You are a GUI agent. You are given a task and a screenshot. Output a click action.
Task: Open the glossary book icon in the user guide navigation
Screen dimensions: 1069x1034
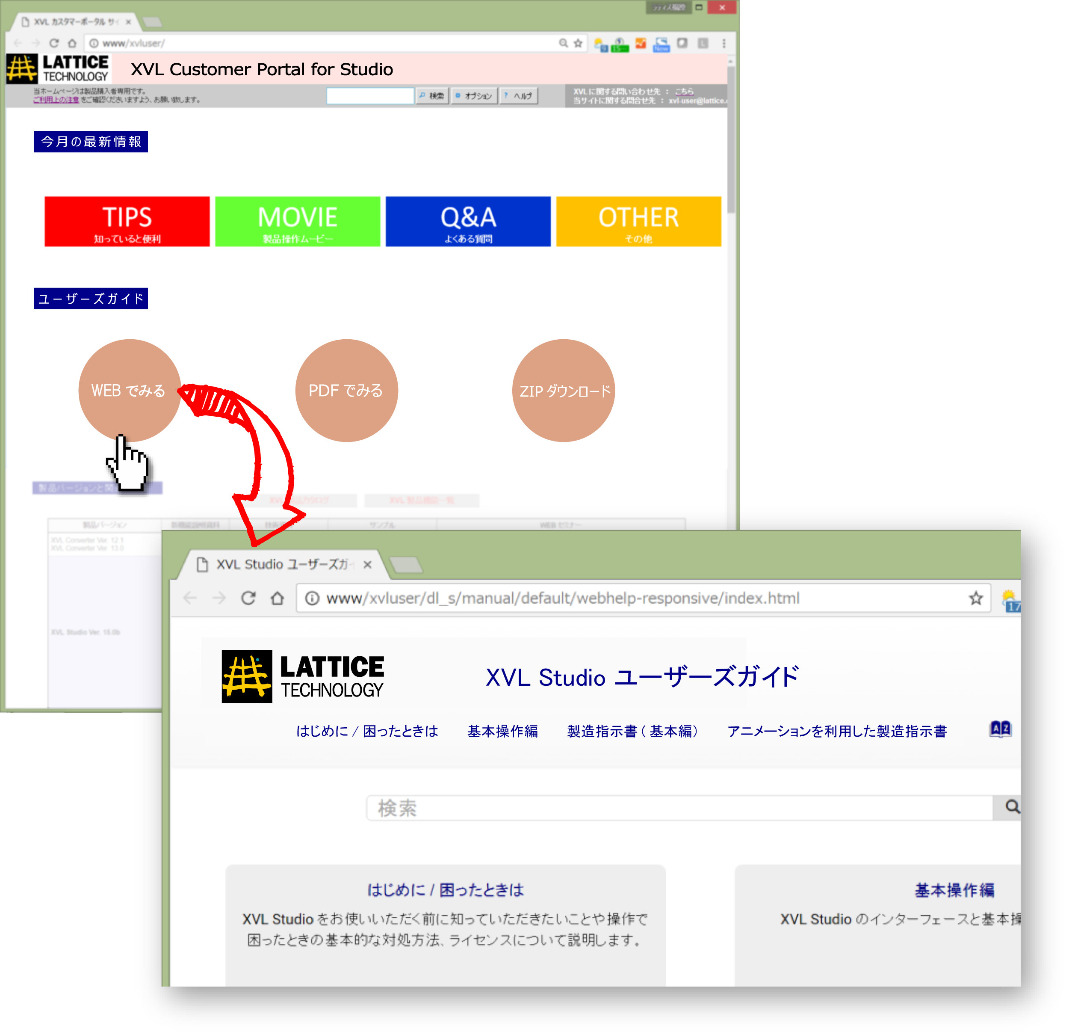[1000, 729]
